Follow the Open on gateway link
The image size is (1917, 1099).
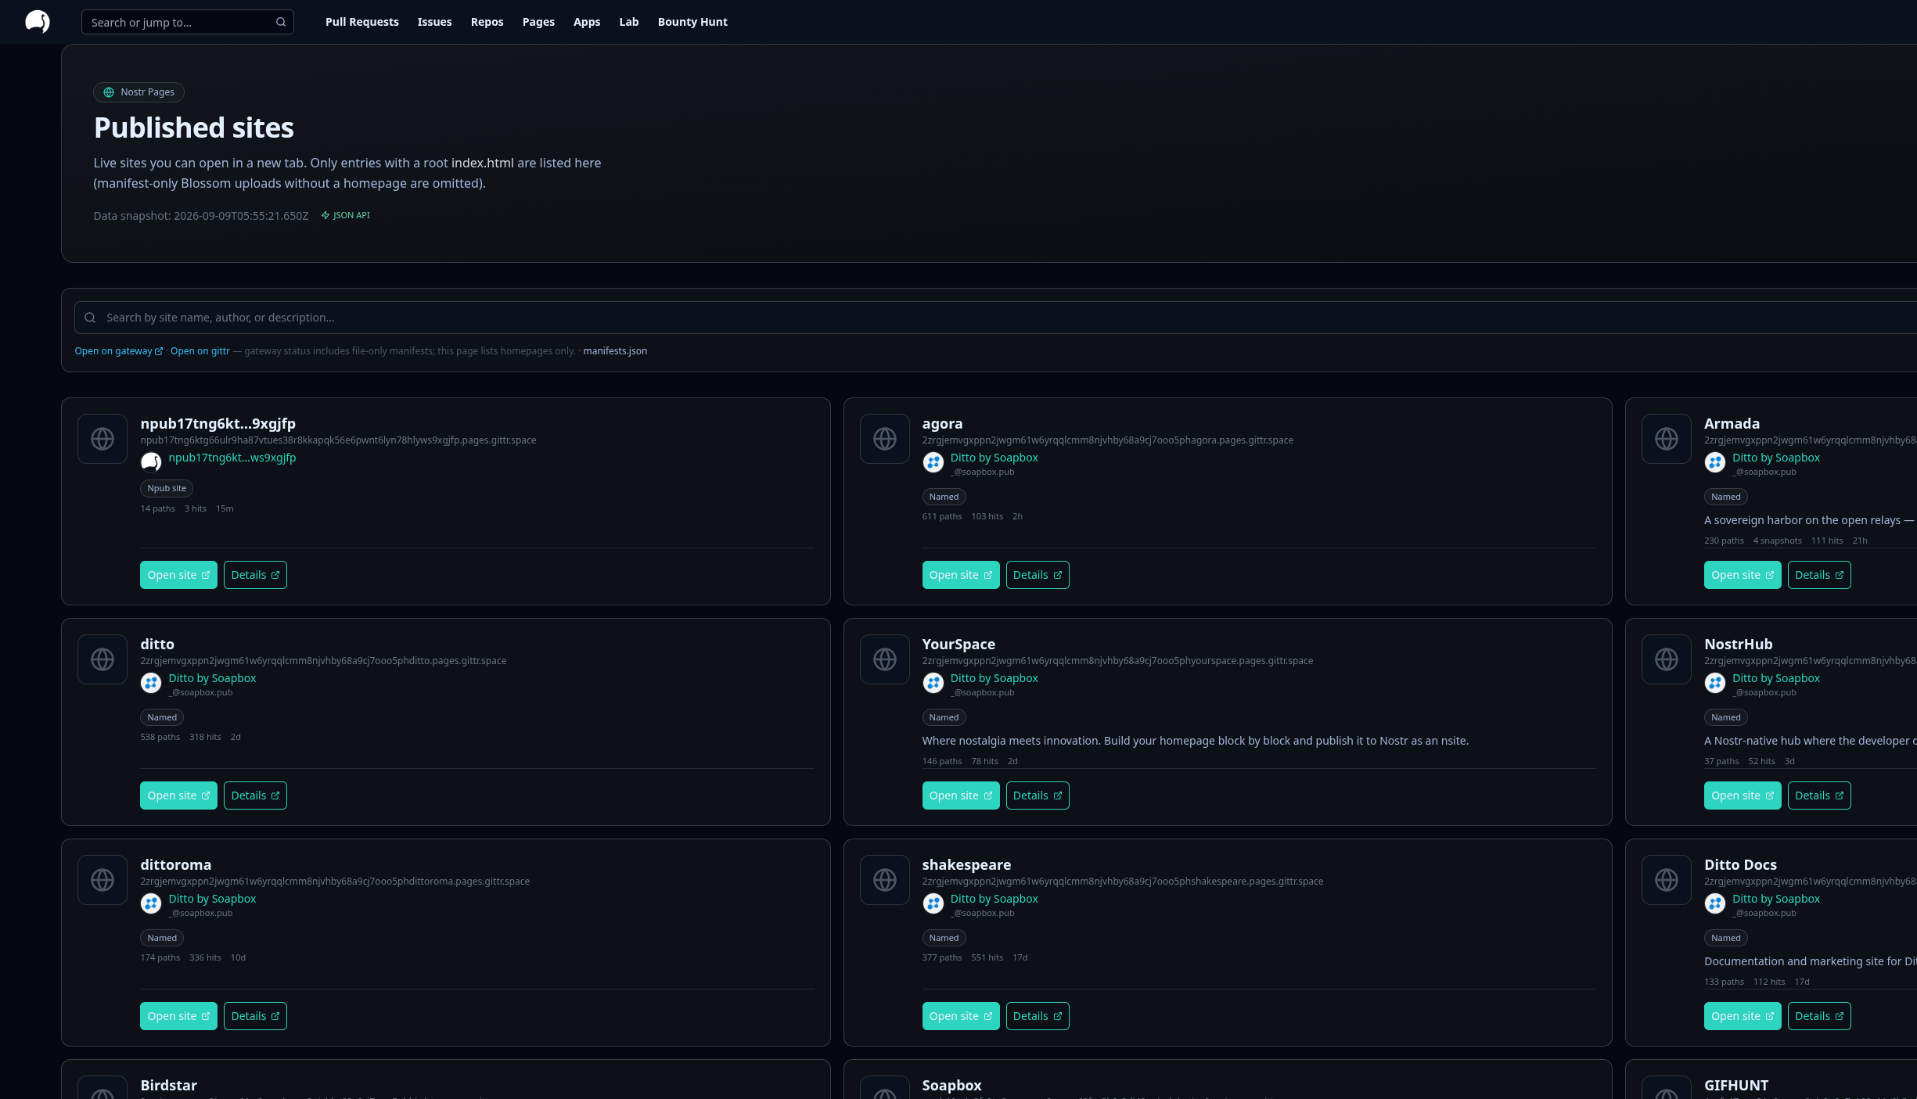[x=118, y=351]
